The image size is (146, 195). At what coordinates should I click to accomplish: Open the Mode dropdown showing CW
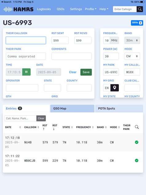[x=132, y=56]
